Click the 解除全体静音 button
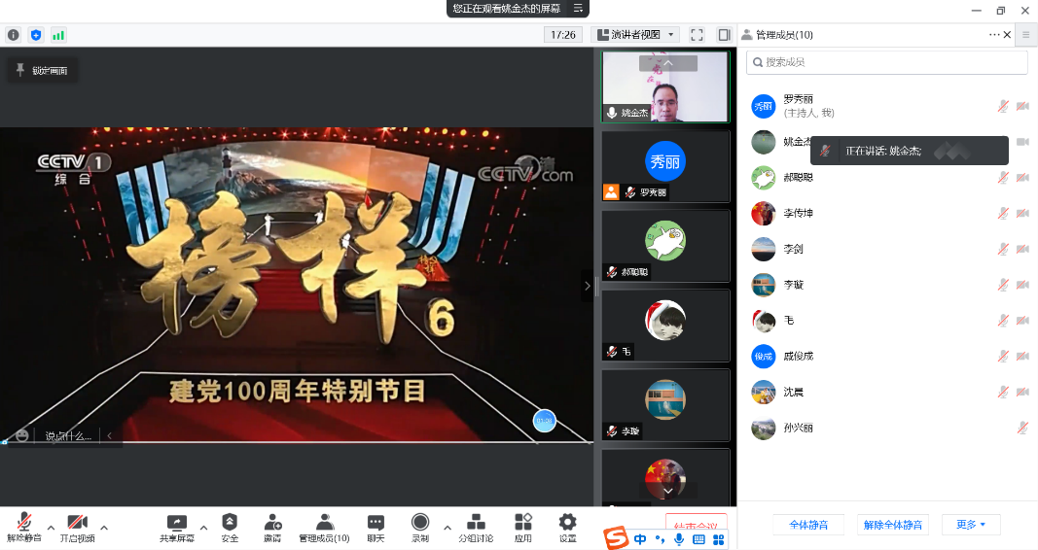The height and width of the screenshot is (550, 1038). click(893, 525)
